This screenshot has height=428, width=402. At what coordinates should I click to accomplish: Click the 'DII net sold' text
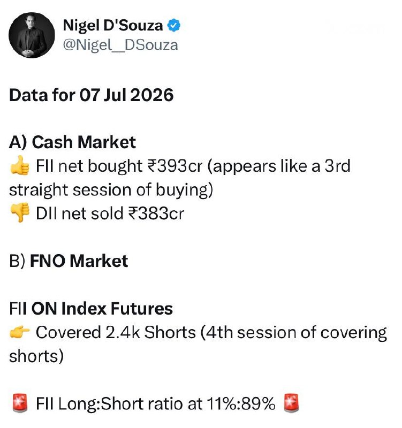pyautogui.click(x=79, y=213)
